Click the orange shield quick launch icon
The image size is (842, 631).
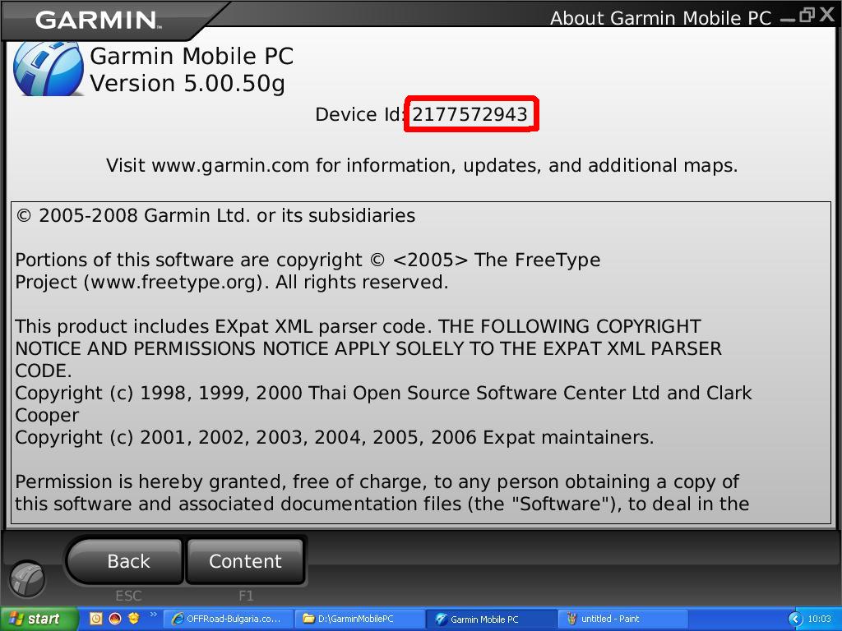134,618
